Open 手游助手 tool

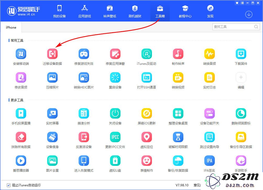tap(241, 161)
